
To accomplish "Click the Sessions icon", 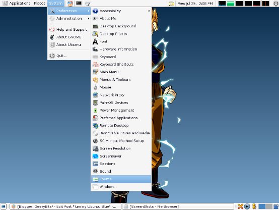I will 95,164.
